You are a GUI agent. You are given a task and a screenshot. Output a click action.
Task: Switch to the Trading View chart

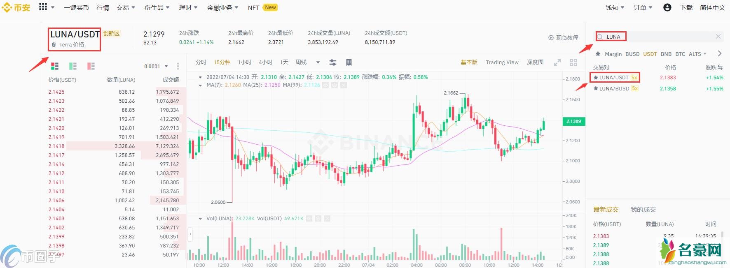(x=502, y=62)
